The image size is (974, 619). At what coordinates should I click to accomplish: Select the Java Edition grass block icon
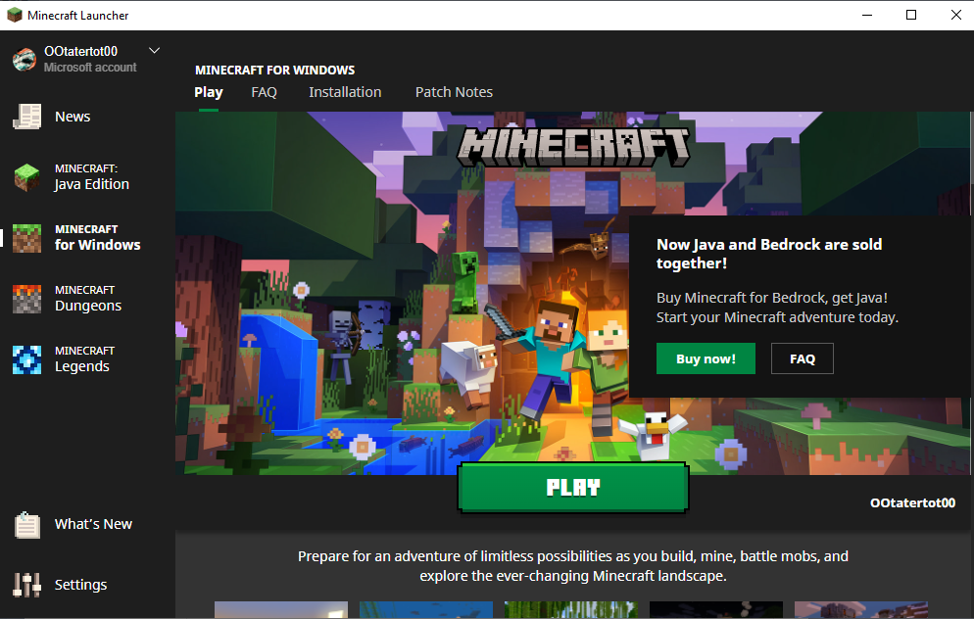click(26, 177)
